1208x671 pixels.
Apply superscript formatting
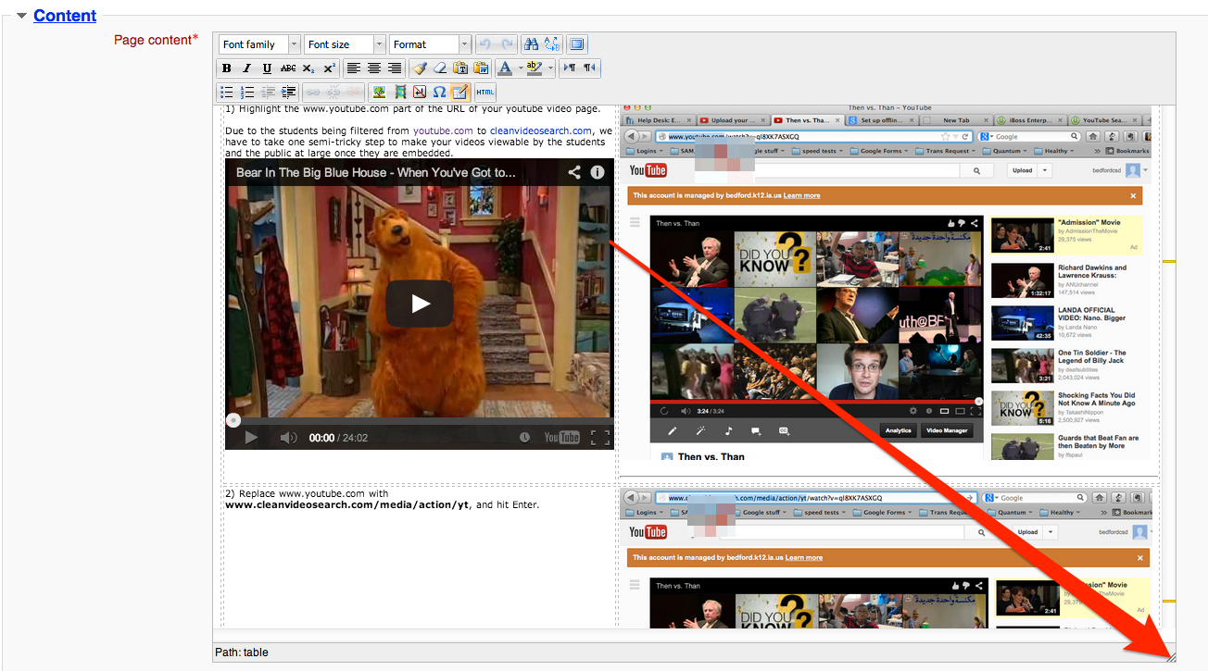click(x=329, y=68)
